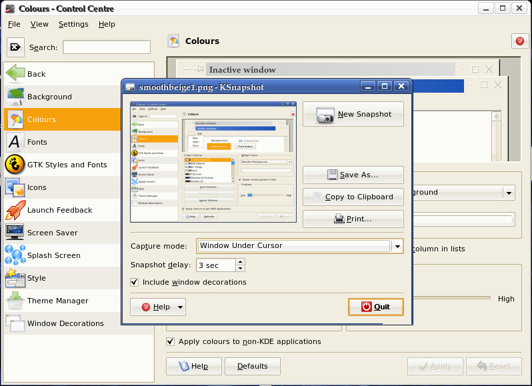The image size is (532, 386).
Task: Open the Settings menu
Action: pos(73,24)
